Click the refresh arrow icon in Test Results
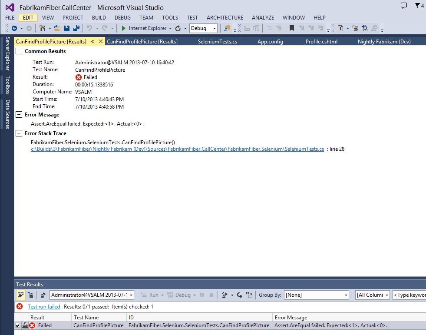The image size is (426, 335). click(x=240, y=295)
